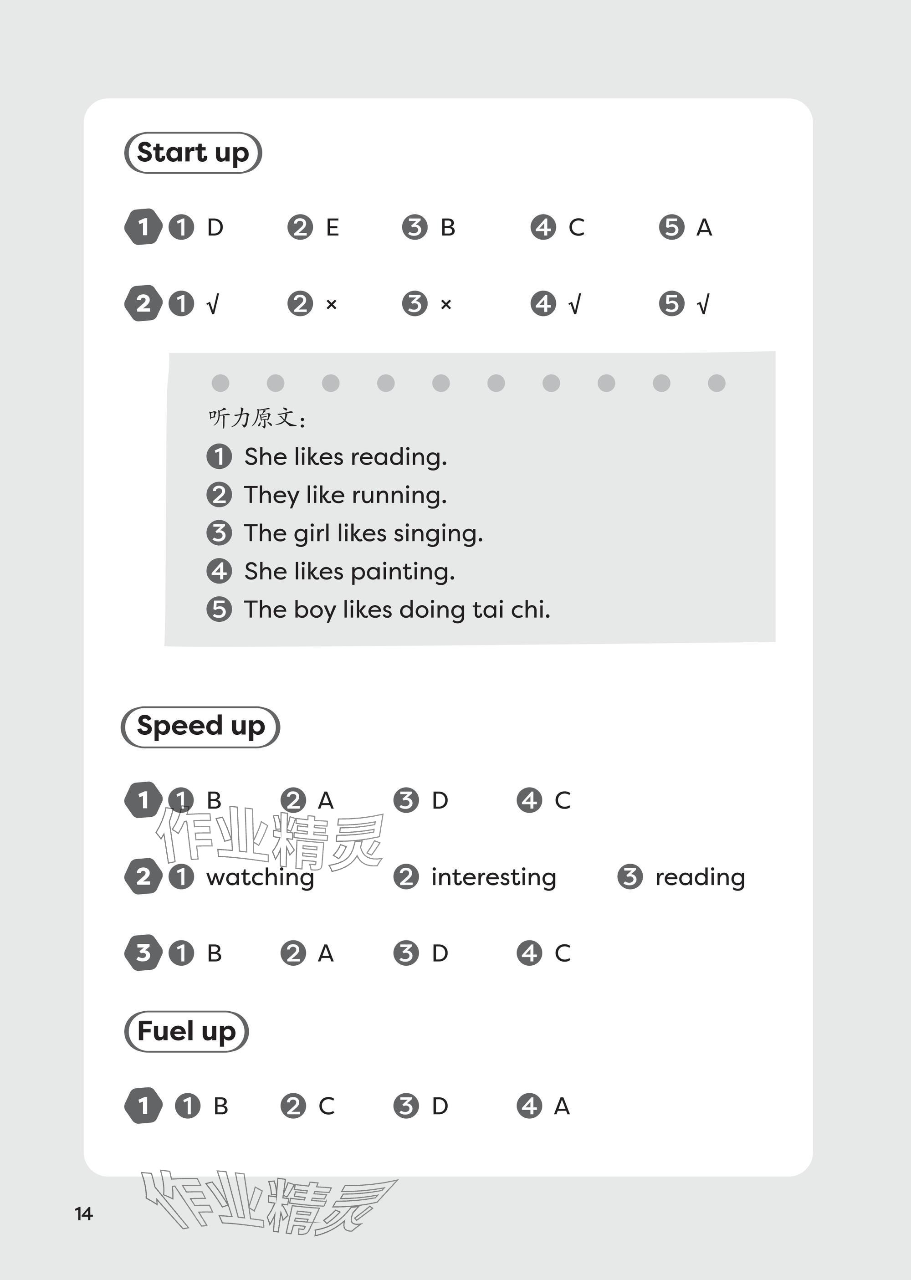Click the sentence "The girl likes singing."
Viewport: 911px width, 1280px height.
tap(363, 533)
